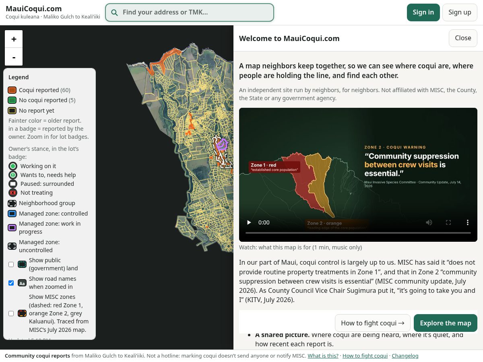
Task: Open the video's three-dot options menu
Action: coord(468,222)
